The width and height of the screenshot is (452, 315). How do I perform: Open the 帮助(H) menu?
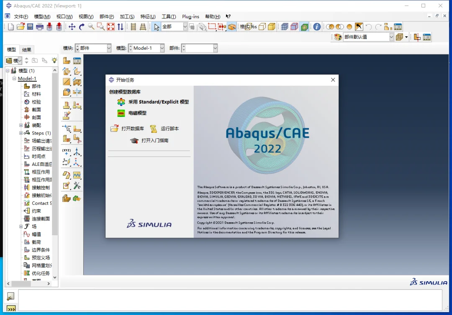[213, 16]
